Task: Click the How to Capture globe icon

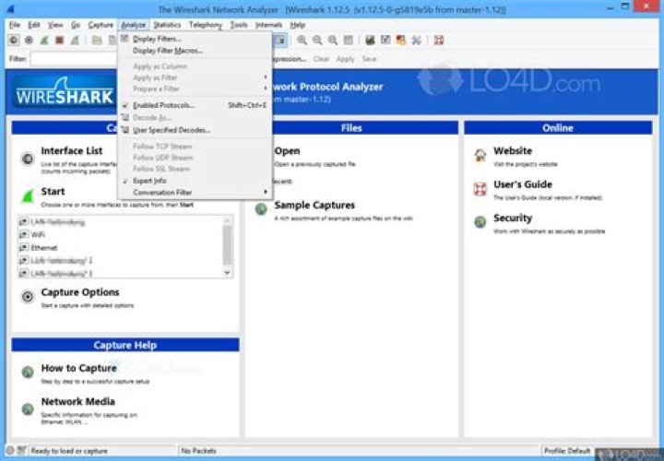Action: tap(27, 372)
